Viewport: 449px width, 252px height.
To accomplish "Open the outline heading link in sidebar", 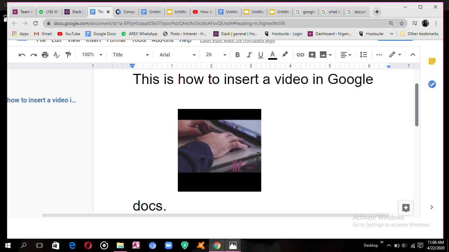I will (x=41, y=100).
